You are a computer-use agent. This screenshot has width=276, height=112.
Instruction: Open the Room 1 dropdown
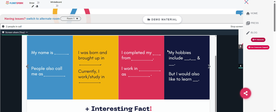[x=71, y=19]
